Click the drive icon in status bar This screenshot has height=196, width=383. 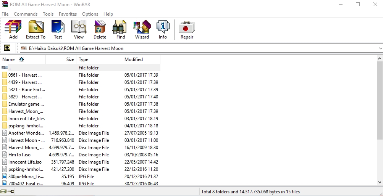click(x=3, y=191)
